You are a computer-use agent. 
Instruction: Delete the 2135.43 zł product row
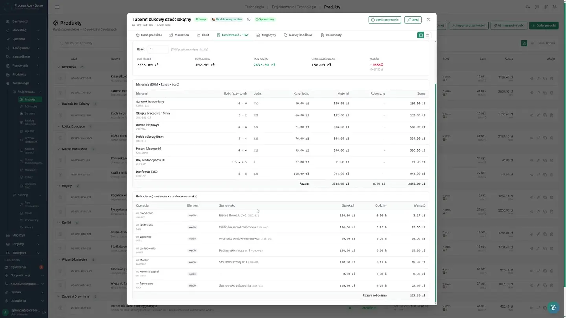(551, 115)
